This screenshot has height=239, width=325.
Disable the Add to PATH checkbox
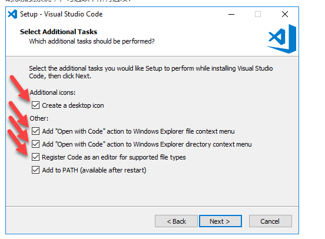[36, 170]
